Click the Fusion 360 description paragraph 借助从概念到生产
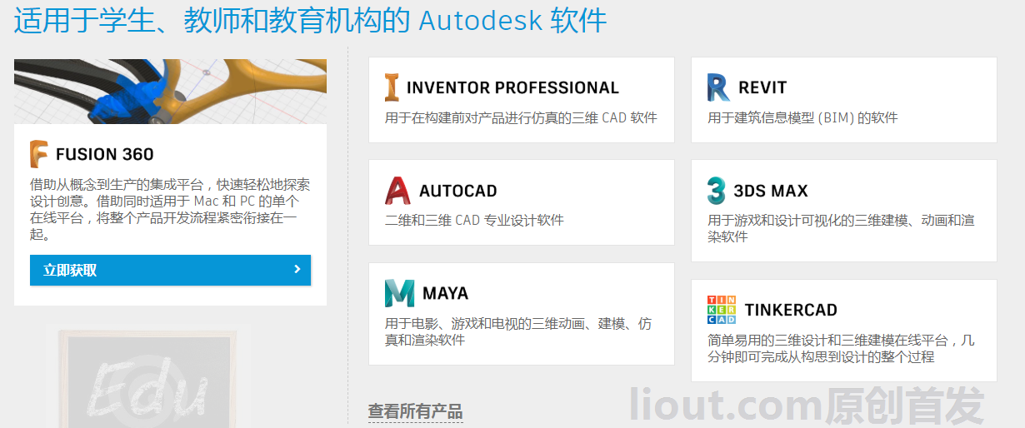The height and width of the screenshot is (428, 1025). pos(170,209)
